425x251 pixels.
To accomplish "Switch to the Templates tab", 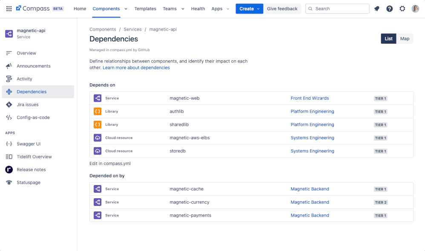I will coord(145,9).
